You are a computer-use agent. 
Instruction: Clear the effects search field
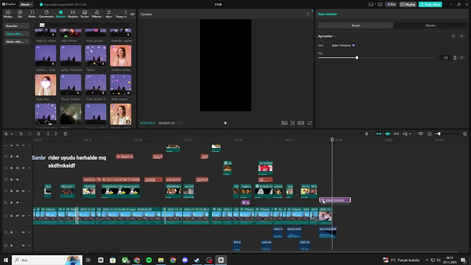tap(130, 25)
